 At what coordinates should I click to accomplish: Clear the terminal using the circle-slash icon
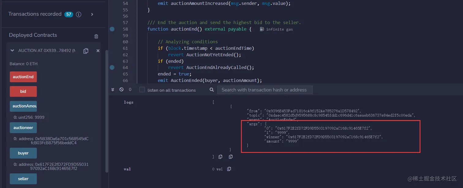pyautogui.click(x=121, y=90)
